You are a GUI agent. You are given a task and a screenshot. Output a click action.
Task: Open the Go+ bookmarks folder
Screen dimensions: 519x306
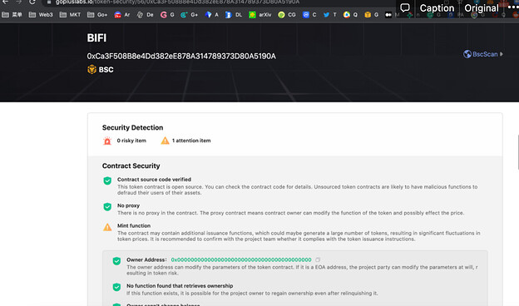pyautogui.click(x=97, y=15)
